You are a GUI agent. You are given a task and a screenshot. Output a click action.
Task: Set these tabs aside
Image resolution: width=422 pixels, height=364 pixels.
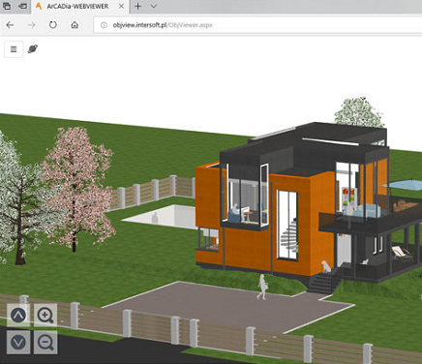click(22, 6)
